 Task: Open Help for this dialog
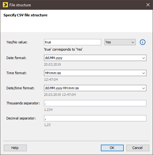15,148
